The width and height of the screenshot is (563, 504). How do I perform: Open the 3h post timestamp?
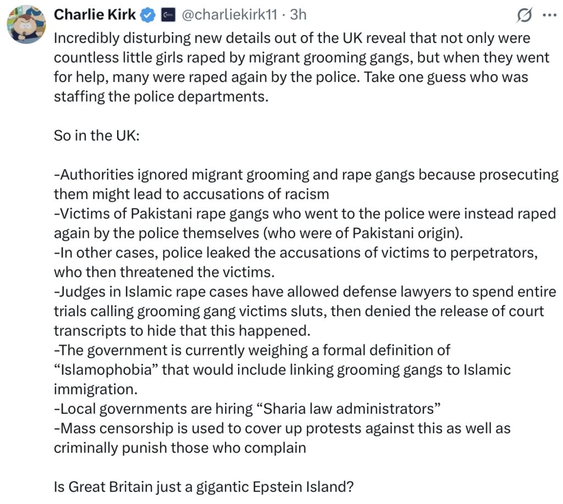click(x=298, y=15)
